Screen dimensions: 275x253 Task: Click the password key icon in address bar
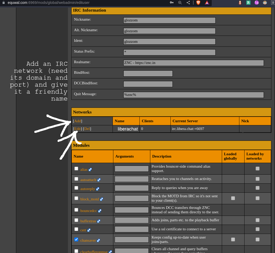point(172,3)
